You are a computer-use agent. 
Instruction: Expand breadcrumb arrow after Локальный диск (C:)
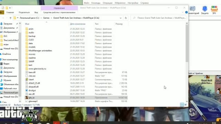(x=41, y=18)
